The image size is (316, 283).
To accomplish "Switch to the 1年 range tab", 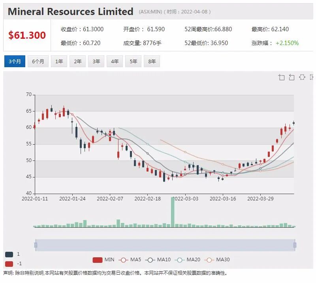I will [59, 61].
